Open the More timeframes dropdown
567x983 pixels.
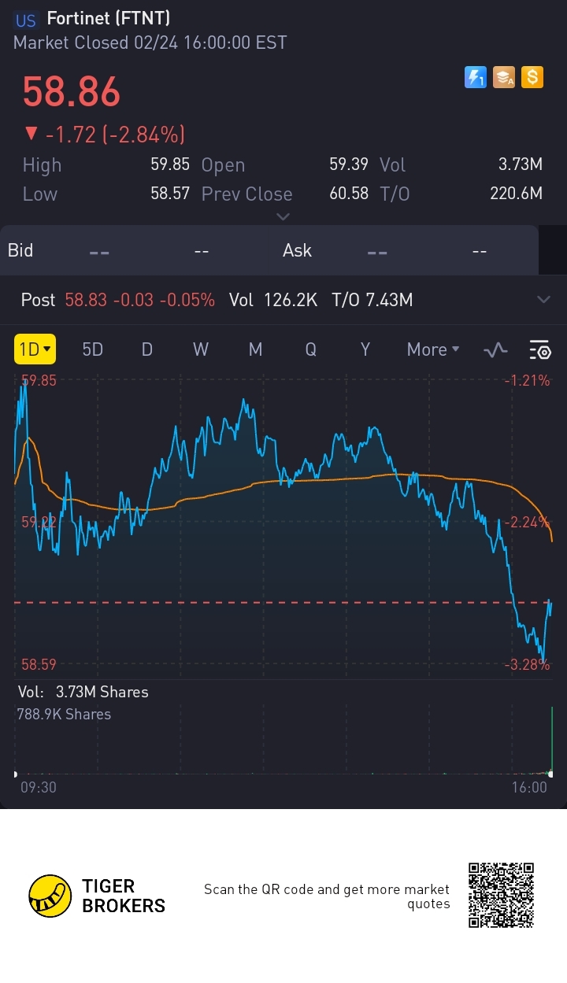[x=432, y=349]
